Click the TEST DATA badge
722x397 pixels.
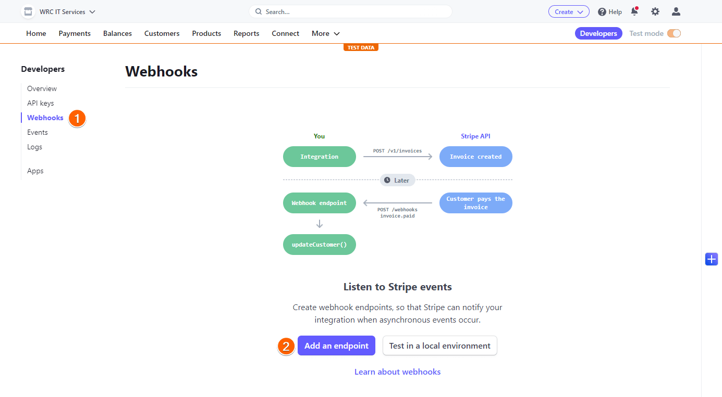(x=361, y=47)
